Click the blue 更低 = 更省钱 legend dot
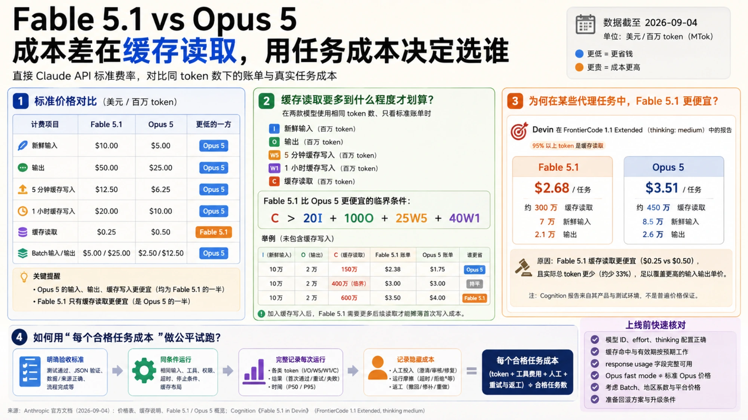The width and height of the screenshot is (748, 420). click(579, 54)
